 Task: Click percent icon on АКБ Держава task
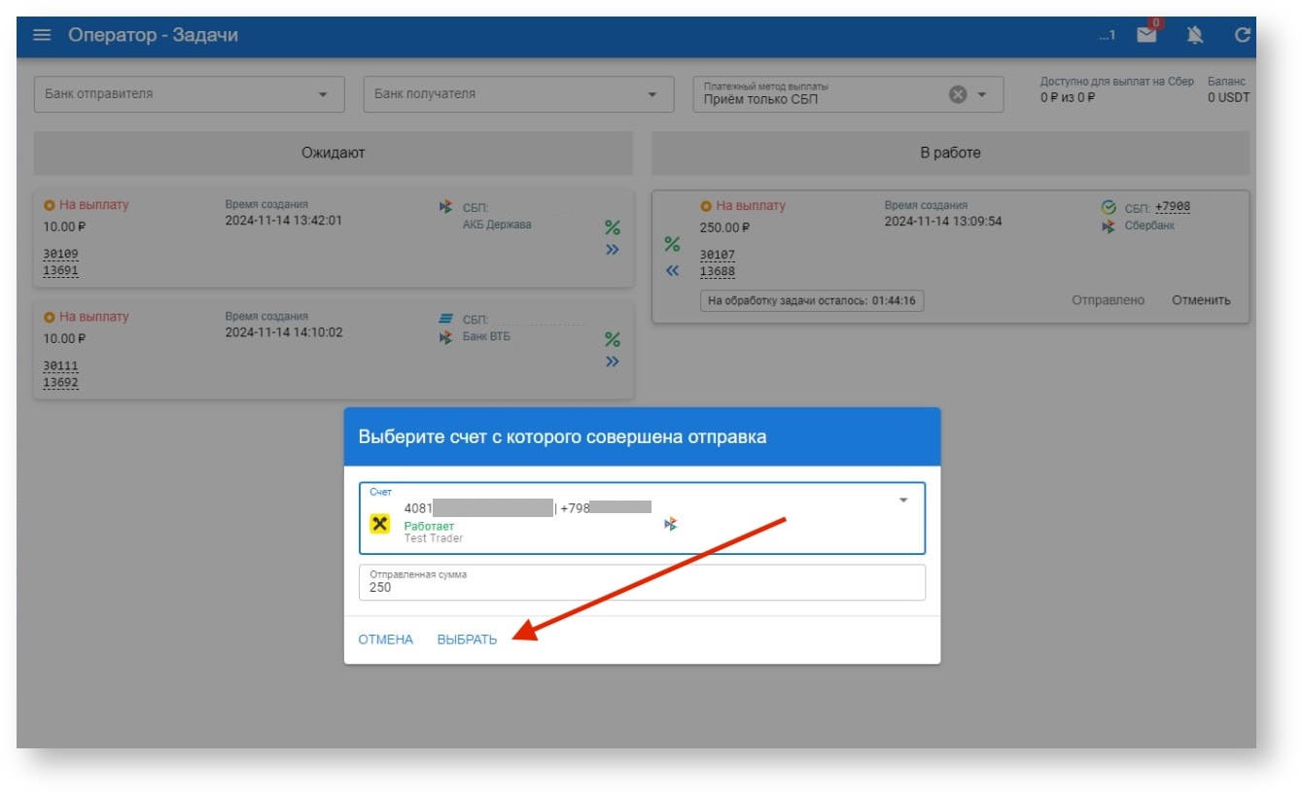(613, 227)
